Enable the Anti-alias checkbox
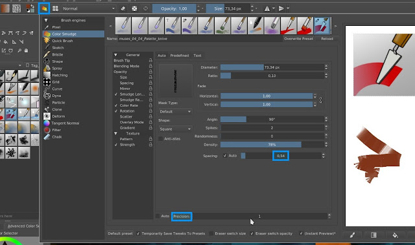The width and height of the screenshot is (415, 245). tap(160, 139)
